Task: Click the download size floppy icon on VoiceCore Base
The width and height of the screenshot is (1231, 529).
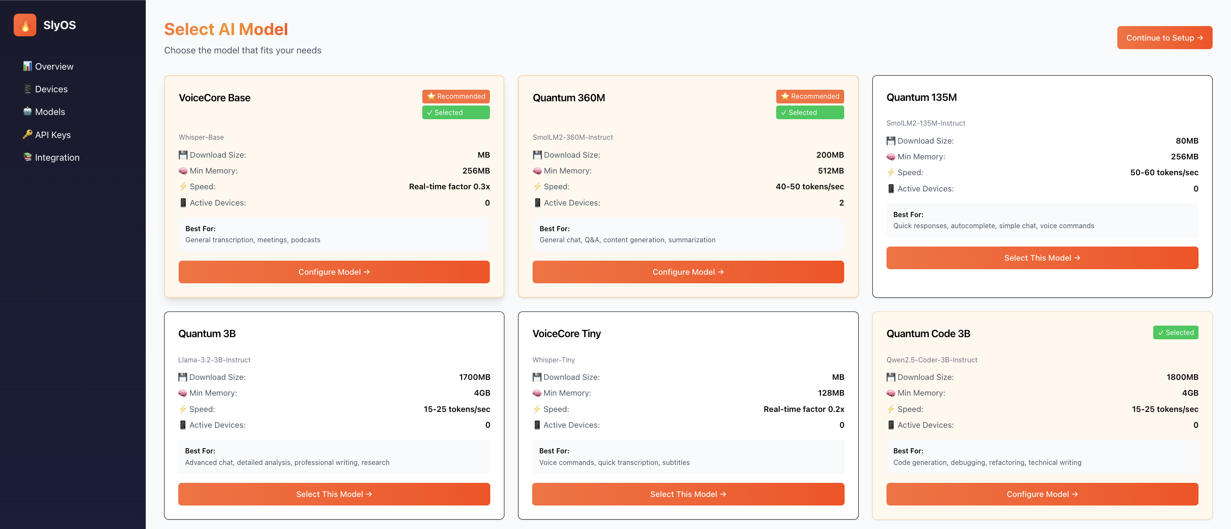Action: pyautogui.click(x=183, y=154)
